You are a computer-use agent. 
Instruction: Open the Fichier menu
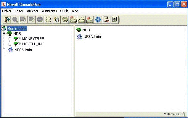(7, 11)
